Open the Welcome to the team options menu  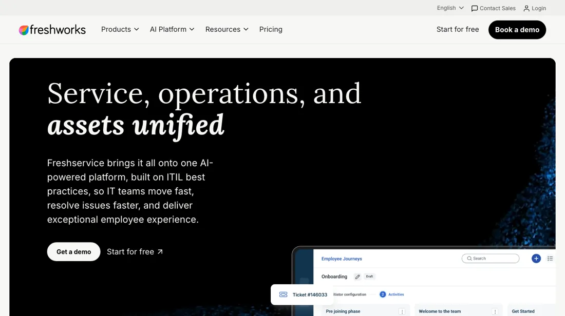(x=495, y=312)
